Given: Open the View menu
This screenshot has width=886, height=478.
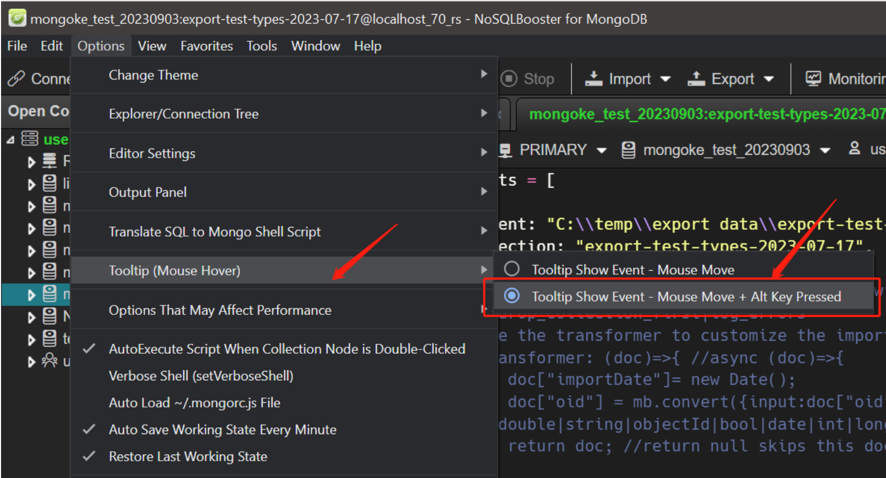Looking at the screenshot, I should [152, 46].
